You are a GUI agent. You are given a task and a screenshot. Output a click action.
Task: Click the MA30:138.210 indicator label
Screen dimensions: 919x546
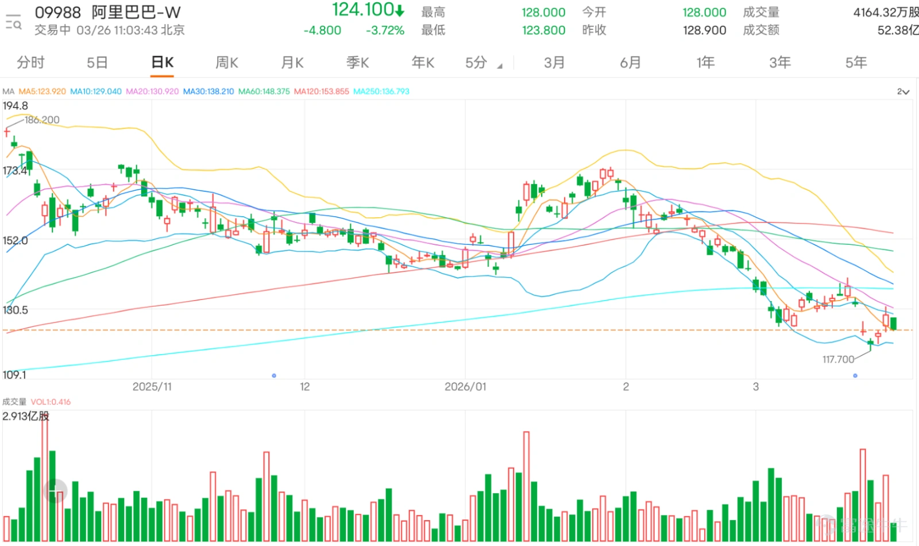208,91
